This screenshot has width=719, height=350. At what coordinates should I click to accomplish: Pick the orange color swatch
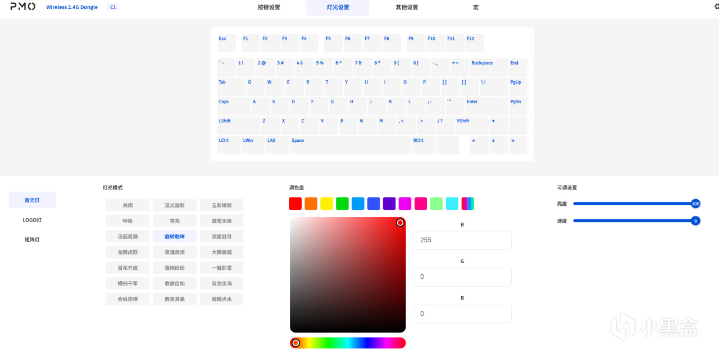tap(311, 204)
